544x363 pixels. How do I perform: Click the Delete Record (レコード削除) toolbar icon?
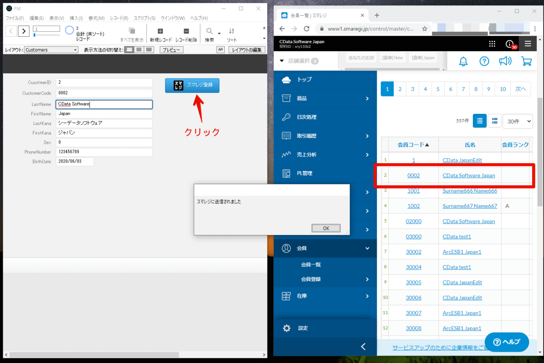click(x=186, y=31)
